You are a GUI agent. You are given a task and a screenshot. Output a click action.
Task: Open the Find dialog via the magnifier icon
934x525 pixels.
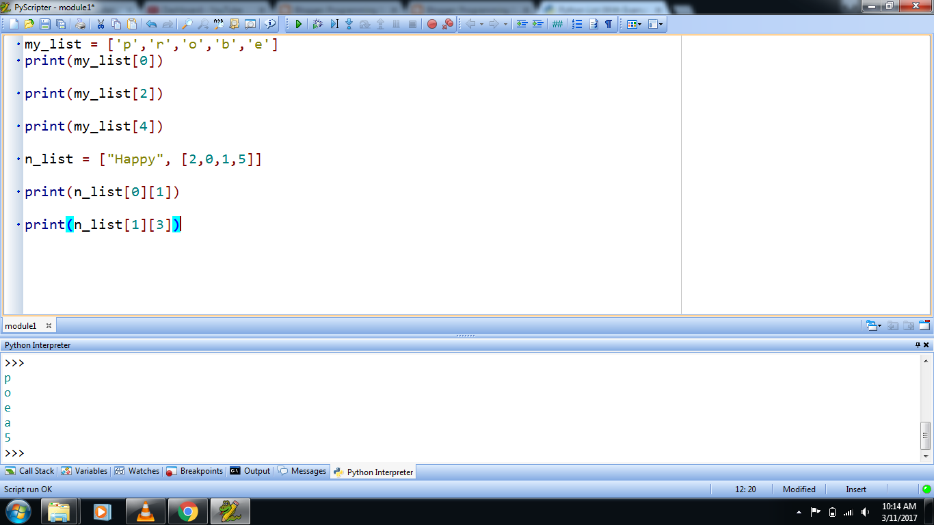[188, 24]
